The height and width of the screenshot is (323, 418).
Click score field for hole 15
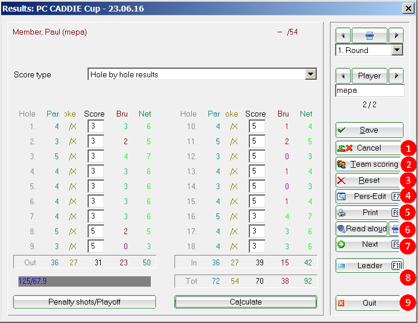(x=257, y=201)
